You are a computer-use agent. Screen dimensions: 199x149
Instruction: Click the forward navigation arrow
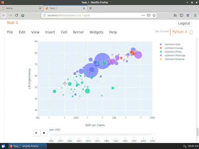click(10, 16)
